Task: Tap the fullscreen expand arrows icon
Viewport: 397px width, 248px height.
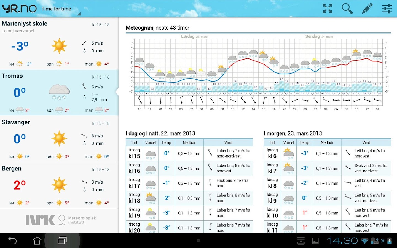Action: pos(327,9)
